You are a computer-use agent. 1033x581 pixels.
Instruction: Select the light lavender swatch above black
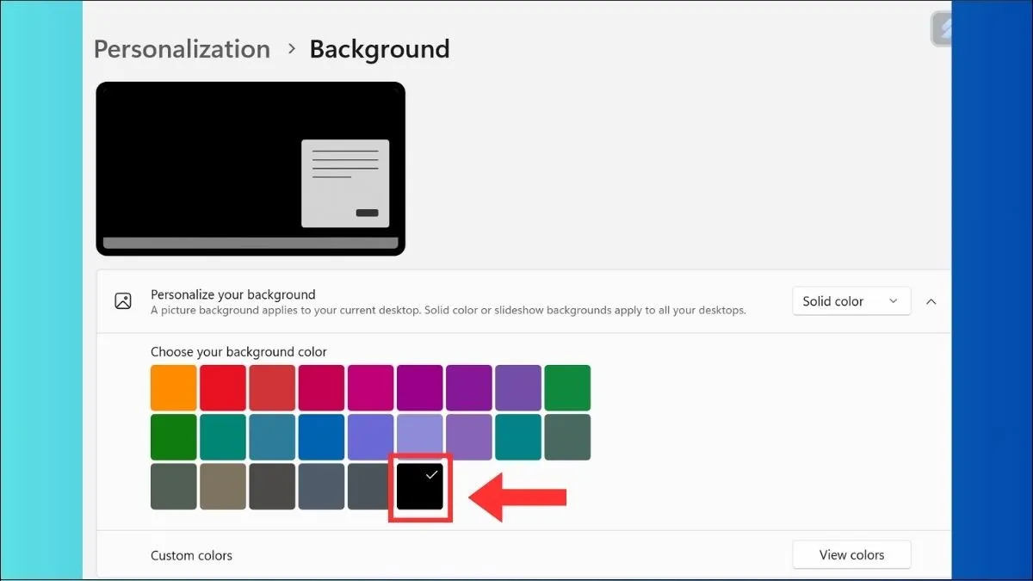(420, 437)
